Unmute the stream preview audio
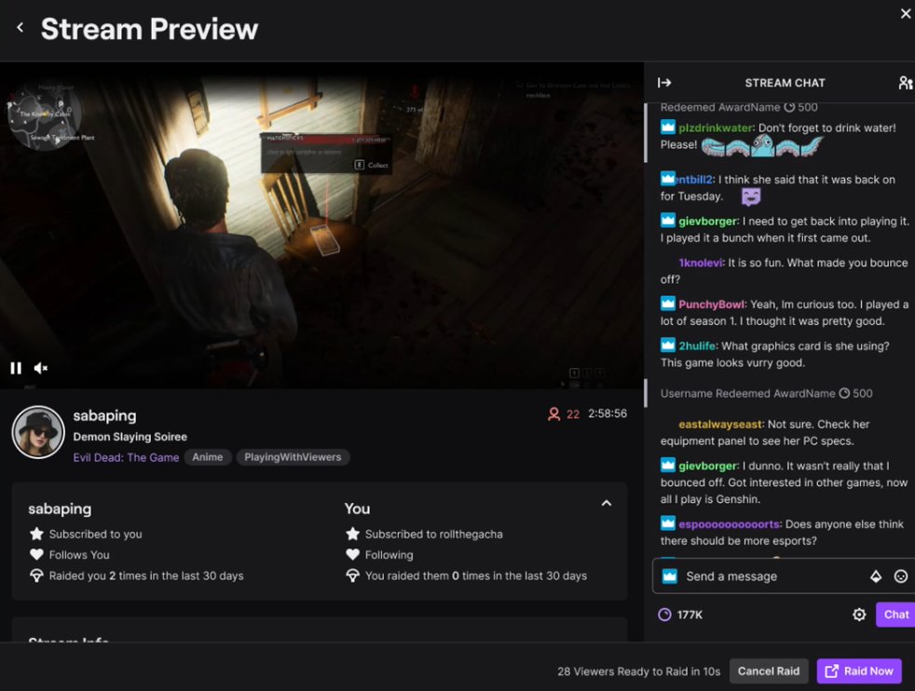915x691 pixels. [40, 368]
